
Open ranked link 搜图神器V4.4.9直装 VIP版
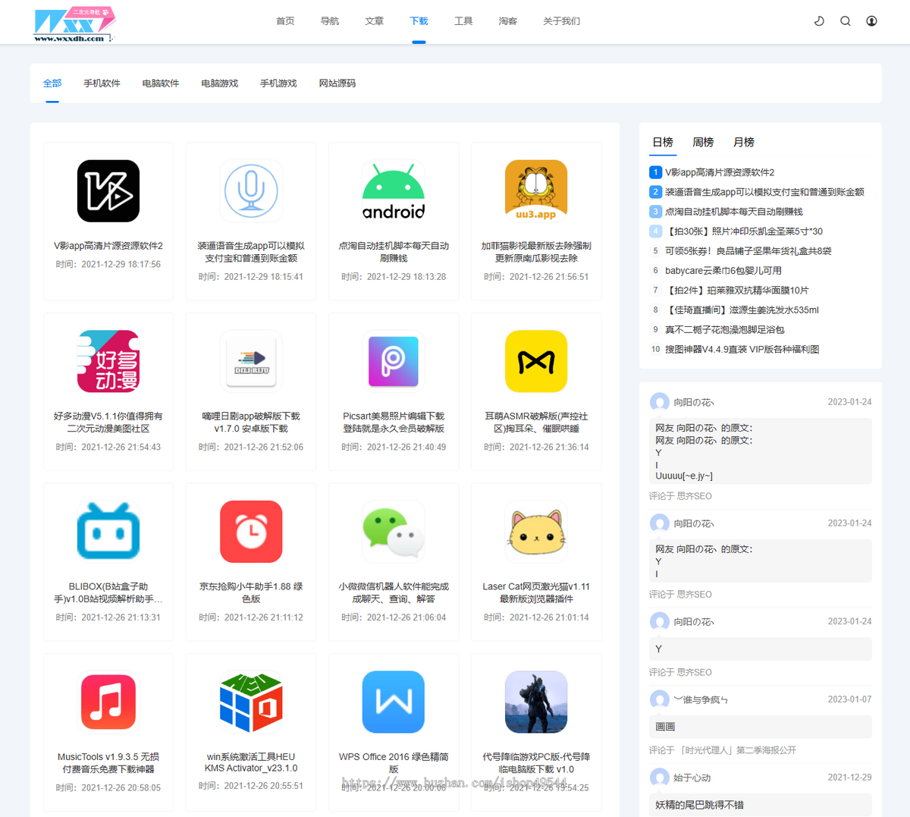click(x=742, y=350)
